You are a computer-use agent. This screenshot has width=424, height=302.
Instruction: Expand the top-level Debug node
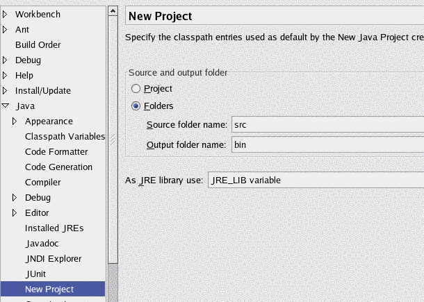[6, 60]
